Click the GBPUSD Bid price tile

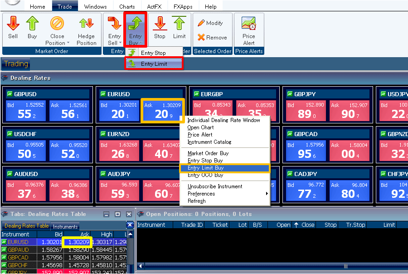pos(26,111)
